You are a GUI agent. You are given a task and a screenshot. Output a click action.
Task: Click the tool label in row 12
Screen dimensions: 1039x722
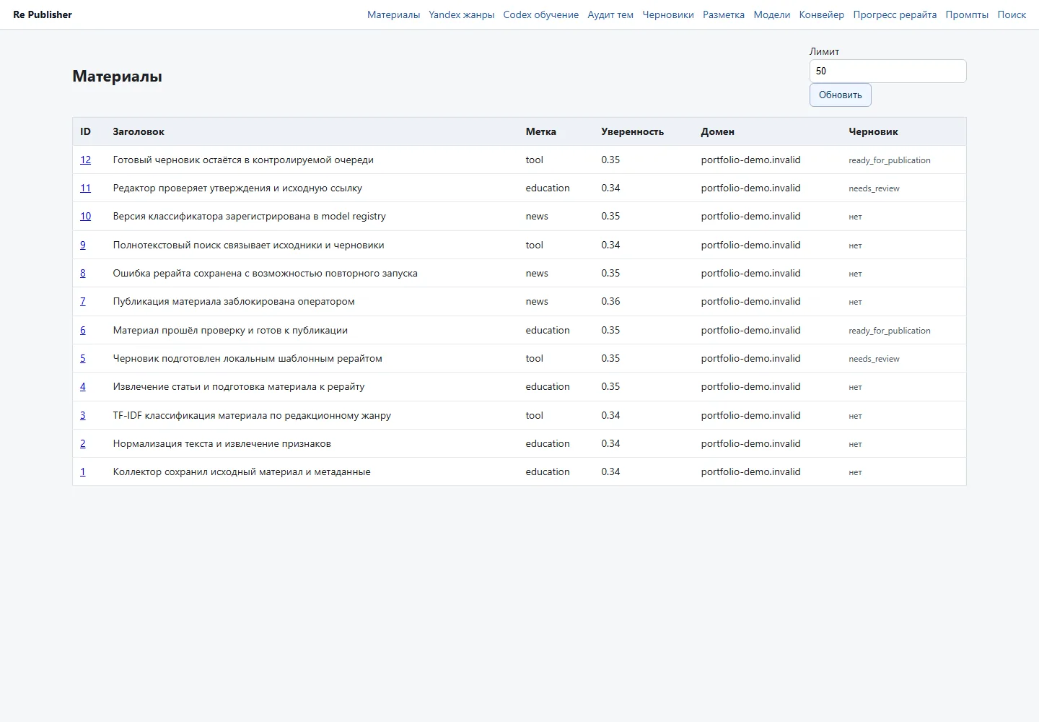point(534,160)
